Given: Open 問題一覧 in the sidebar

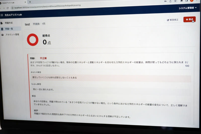Looking at the screenshot, I should 10,29.
